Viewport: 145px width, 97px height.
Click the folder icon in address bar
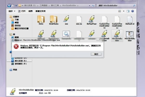point(20,5)
